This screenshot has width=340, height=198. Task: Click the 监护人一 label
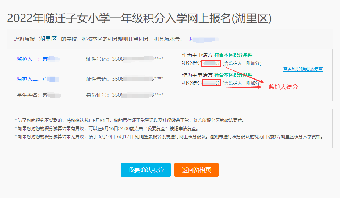tap(28, 59)
